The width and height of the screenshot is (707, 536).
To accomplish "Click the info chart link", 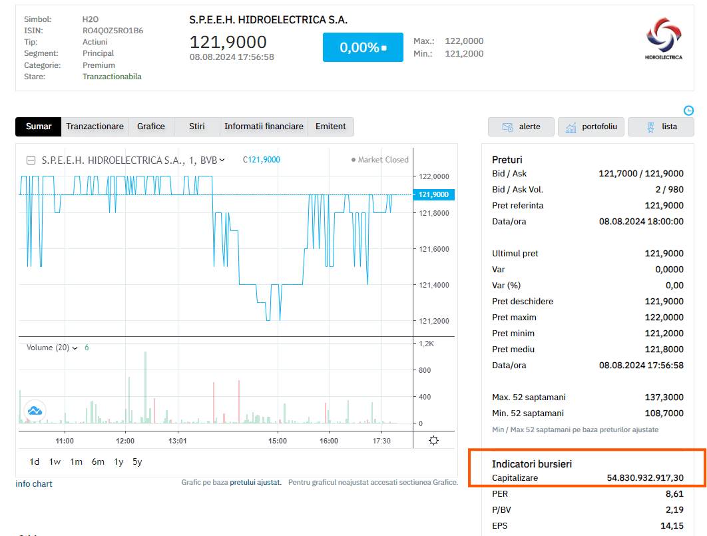I will coord(33,483).
